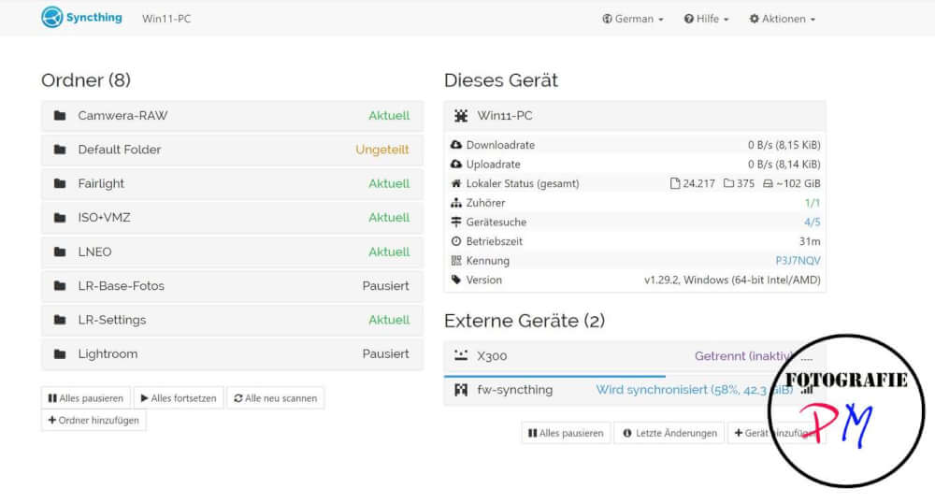The width and height of the screenshot is (935, 503).
Task: Click the Win11-PC name in navbar
Action: [x=166, y=19]
